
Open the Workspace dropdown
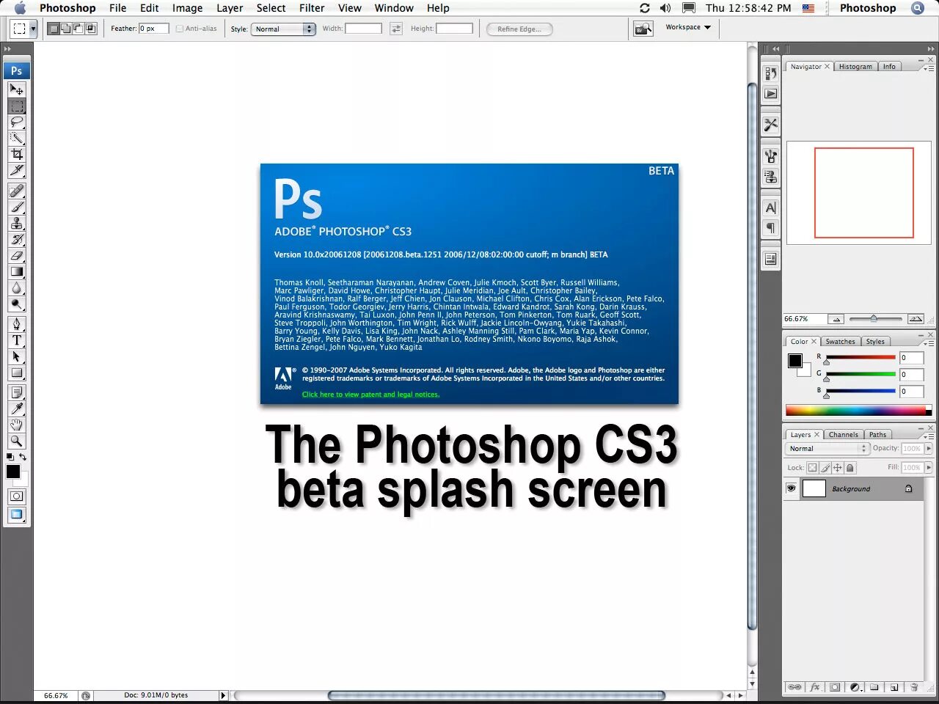687,27
